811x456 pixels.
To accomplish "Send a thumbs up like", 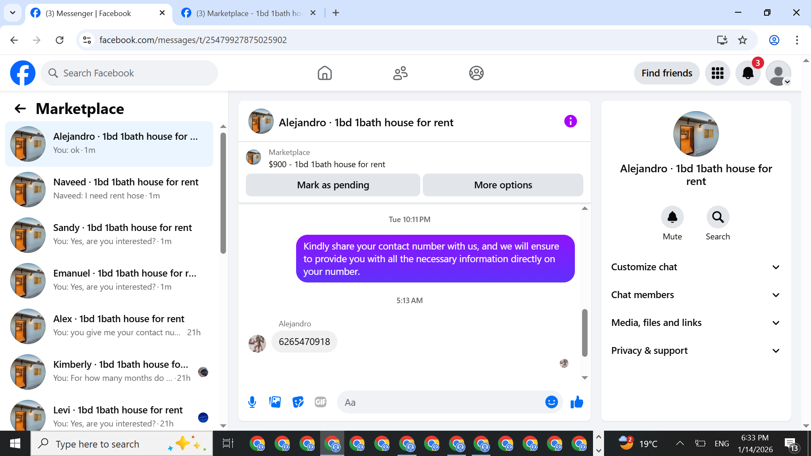I will click(577, 402).
